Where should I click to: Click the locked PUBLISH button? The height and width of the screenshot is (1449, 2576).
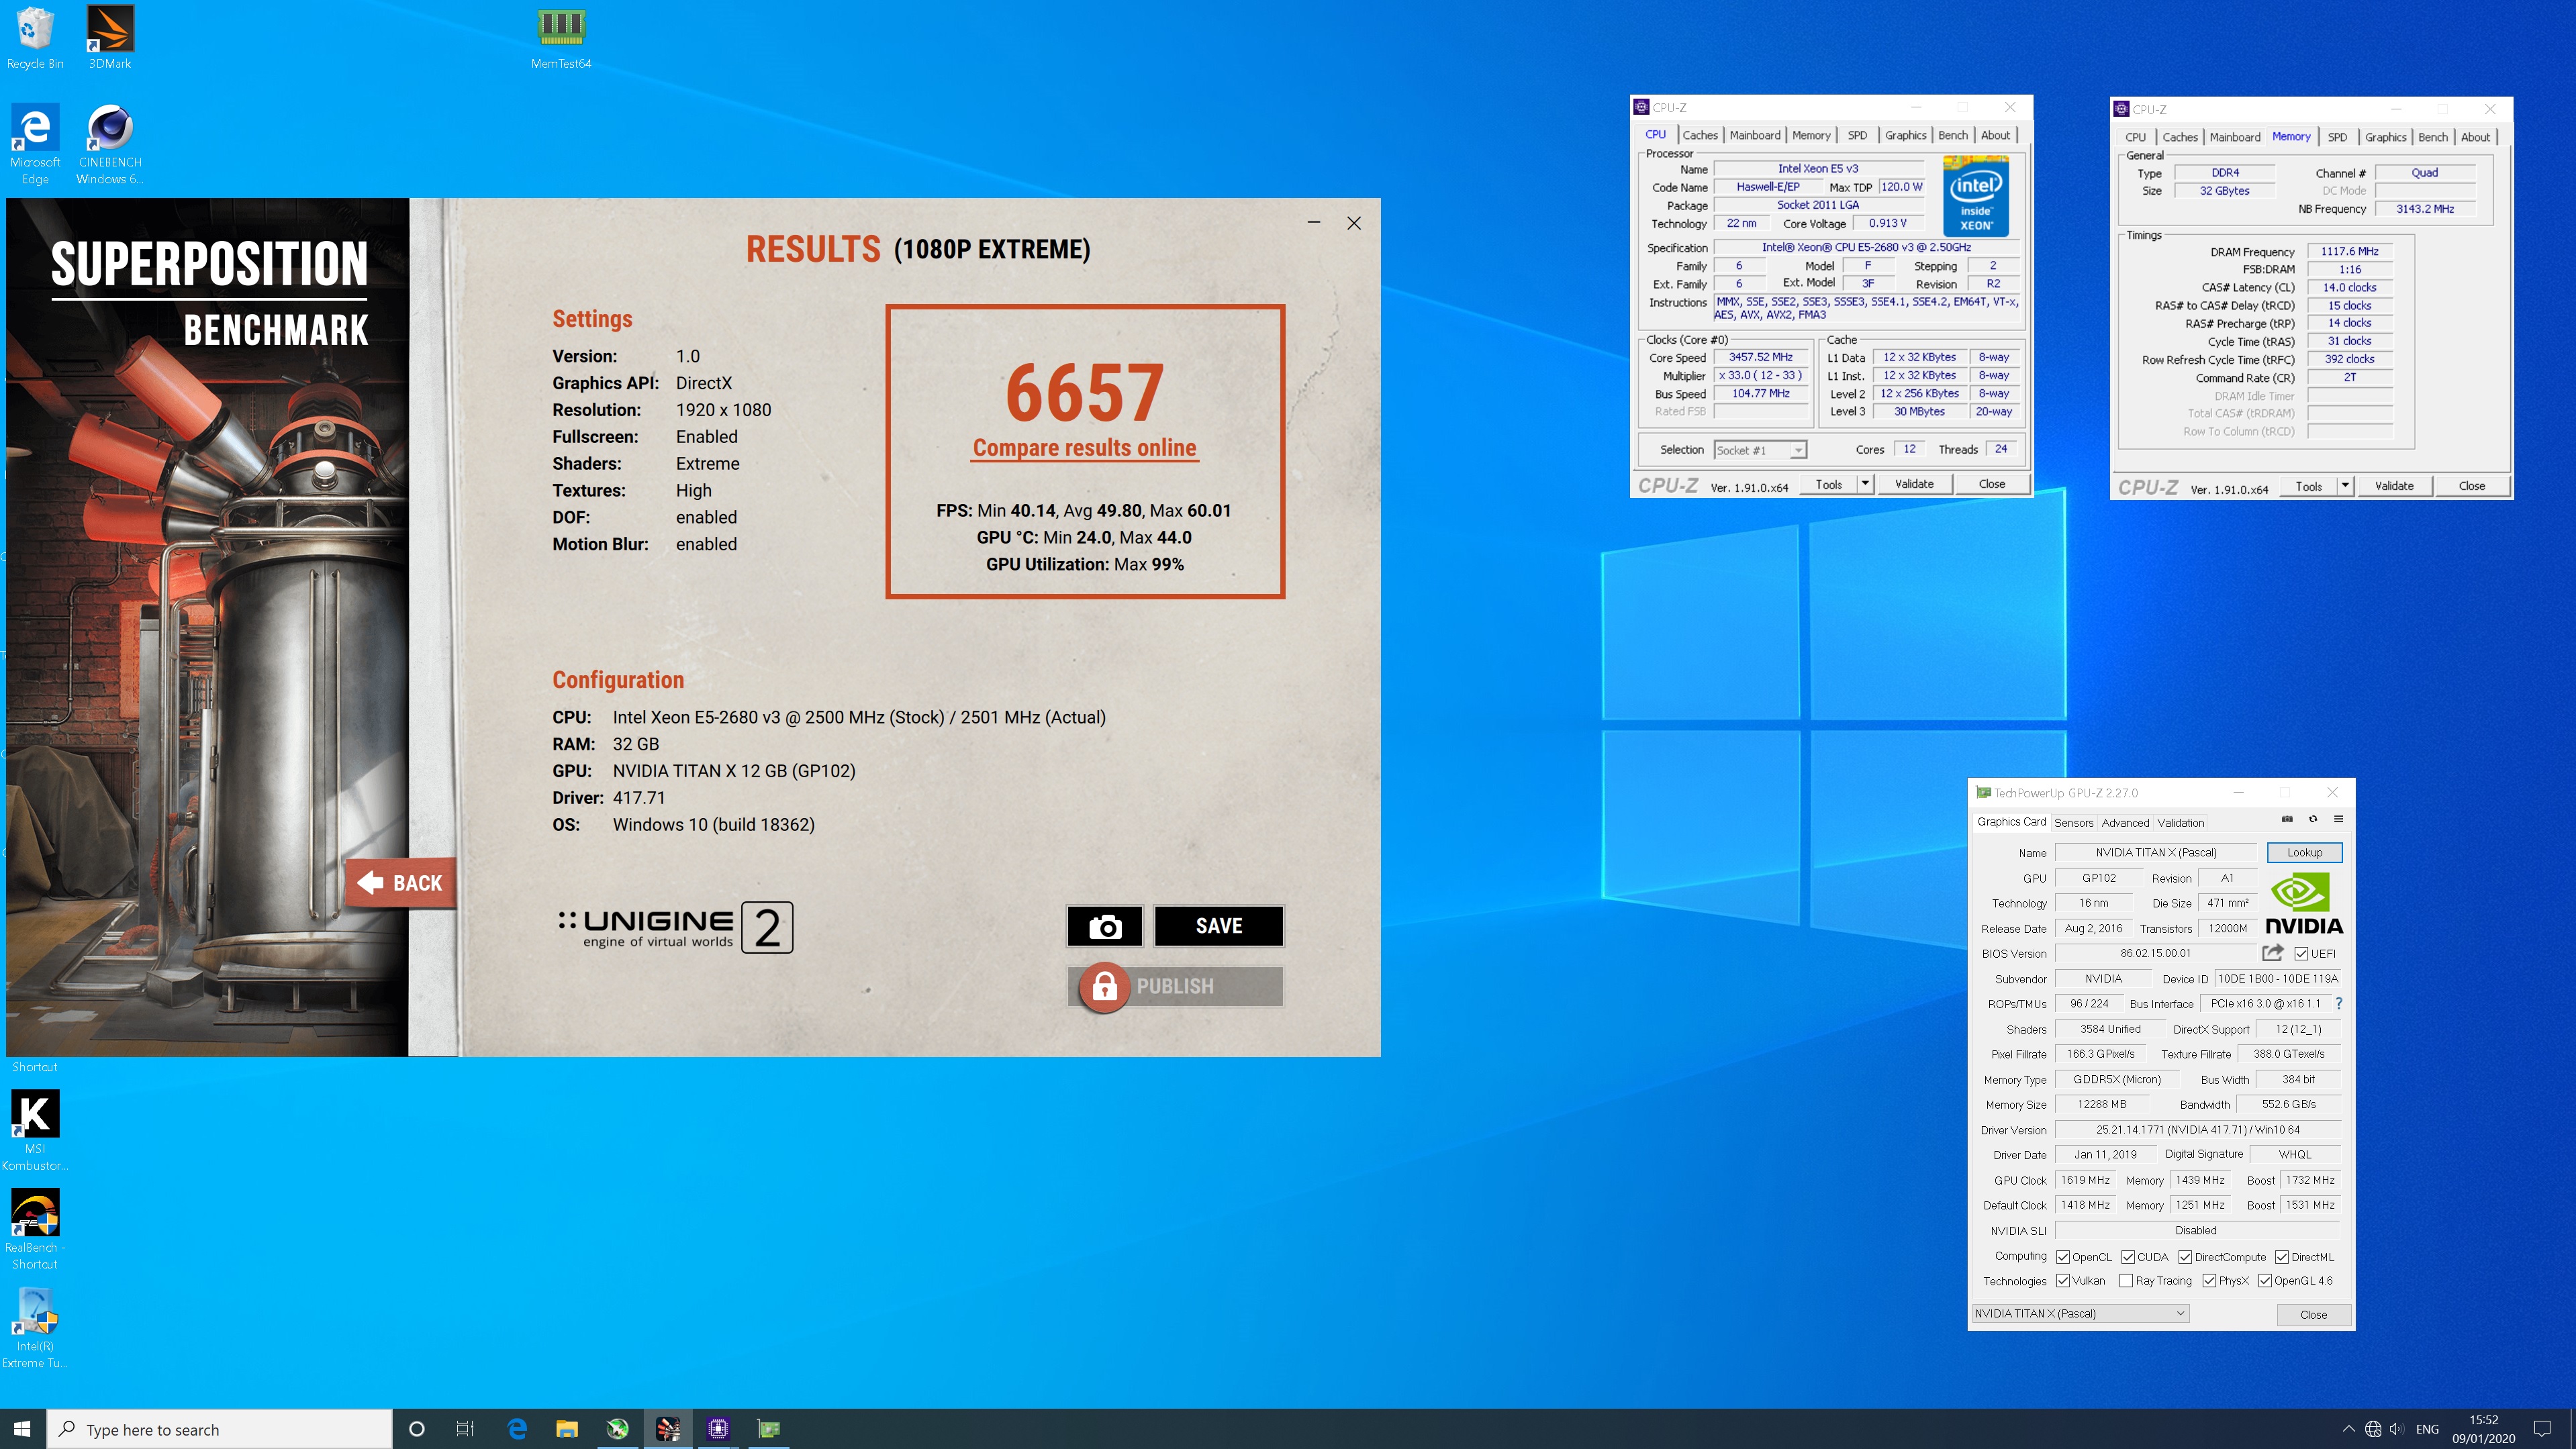point(1175,986)
